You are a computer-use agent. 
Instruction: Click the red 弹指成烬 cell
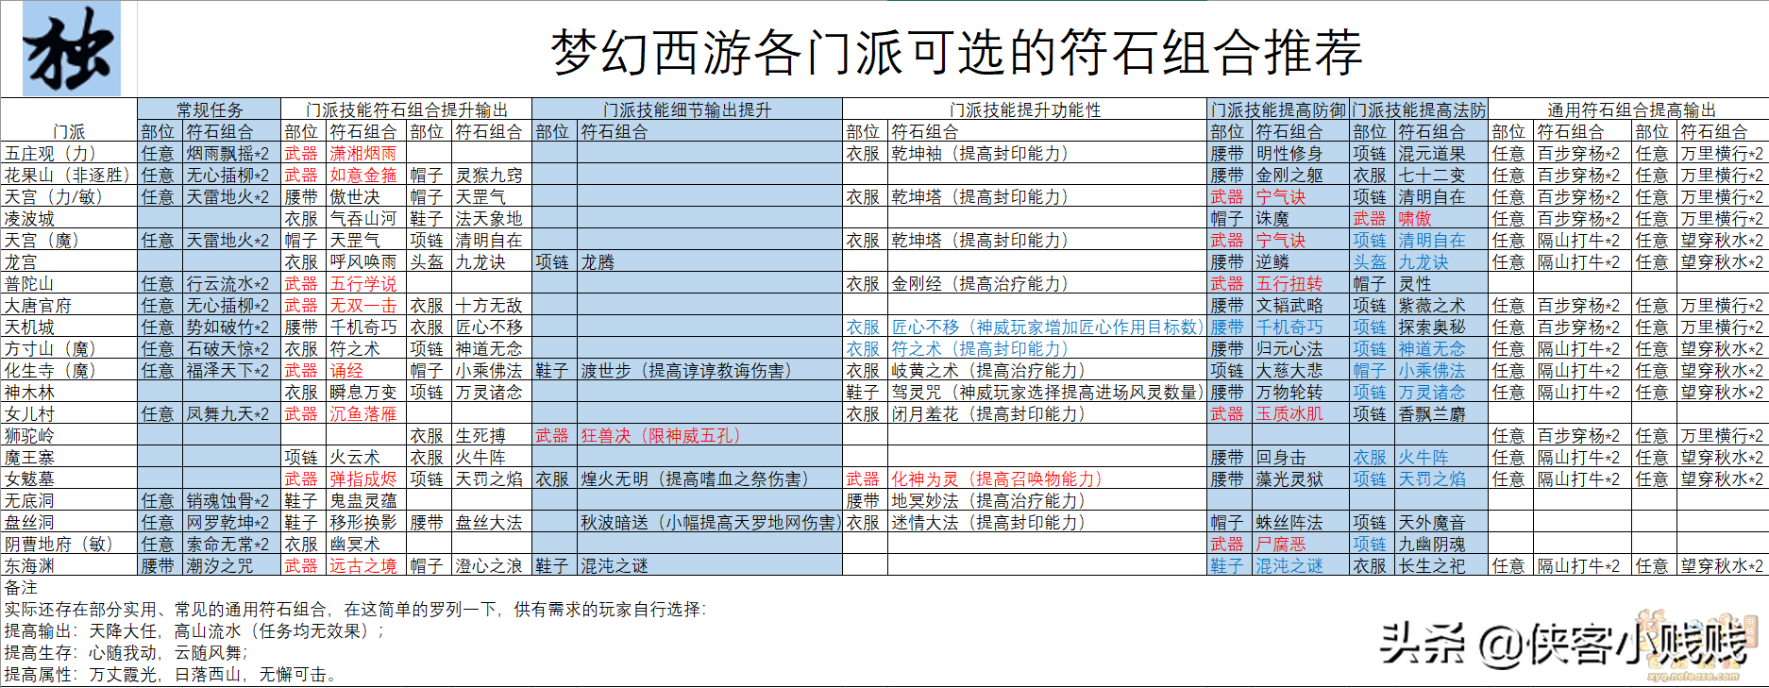[366, 478]
